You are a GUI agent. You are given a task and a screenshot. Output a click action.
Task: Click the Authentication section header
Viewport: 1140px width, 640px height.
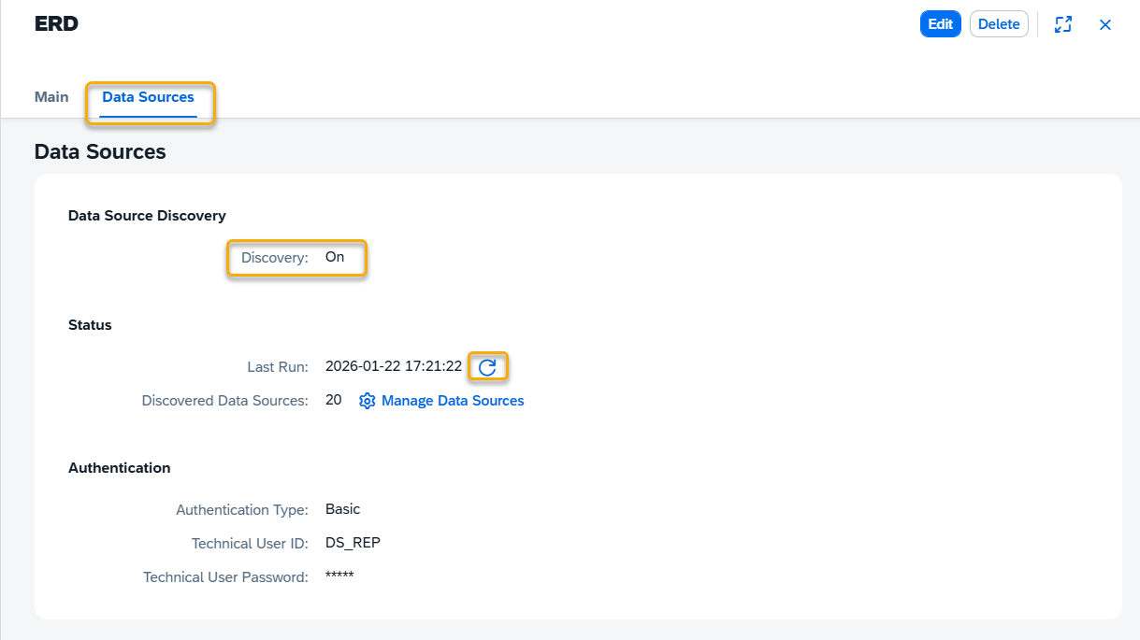(x=119, y=468)
